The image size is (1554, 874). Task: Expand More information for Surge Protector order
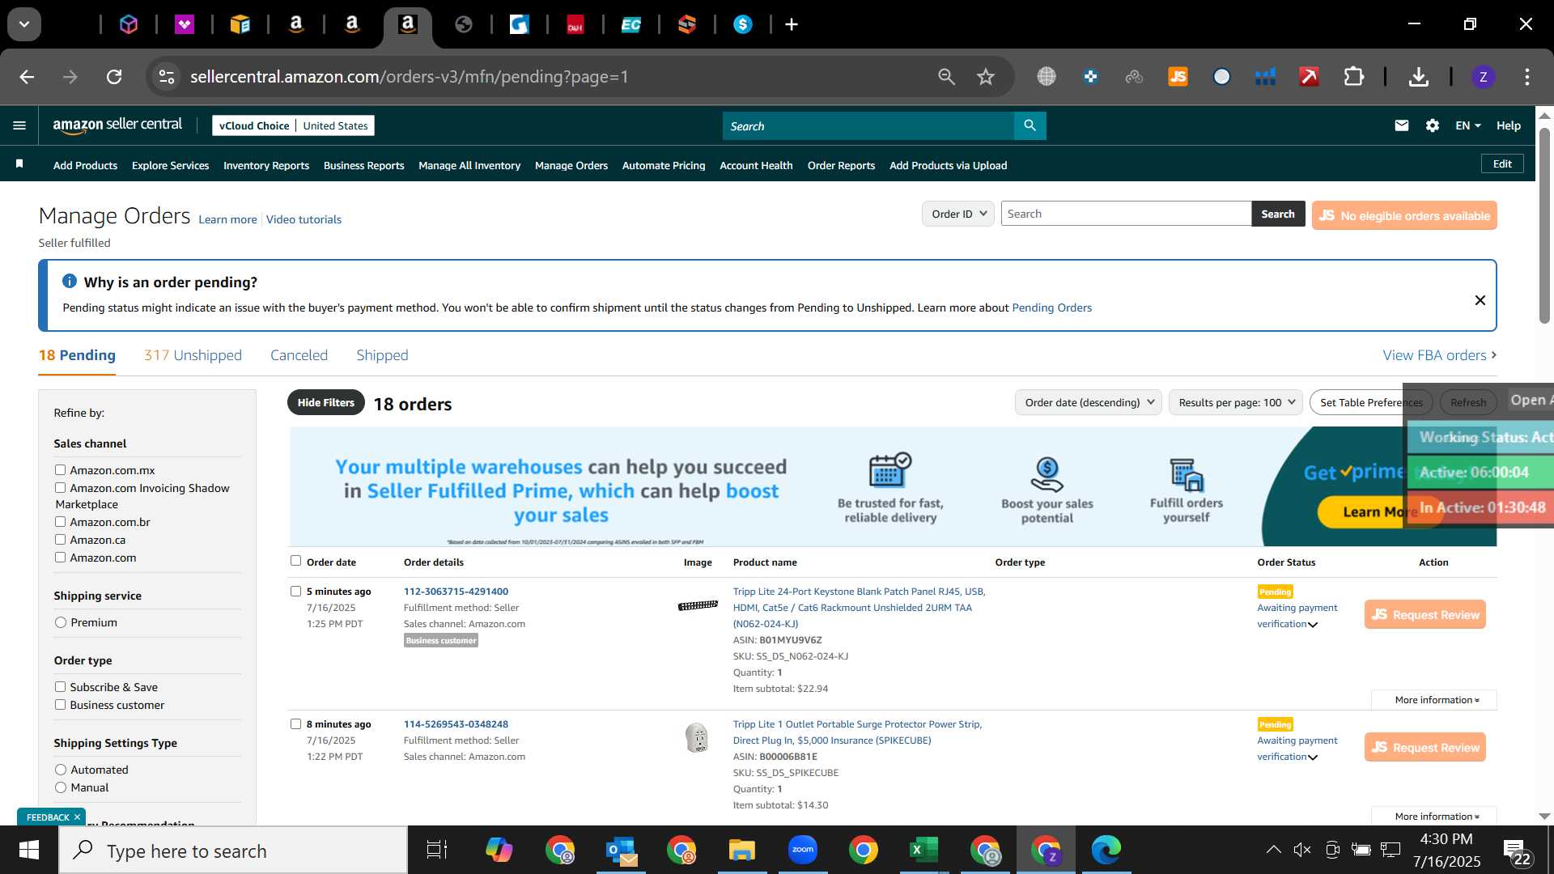1436,817
